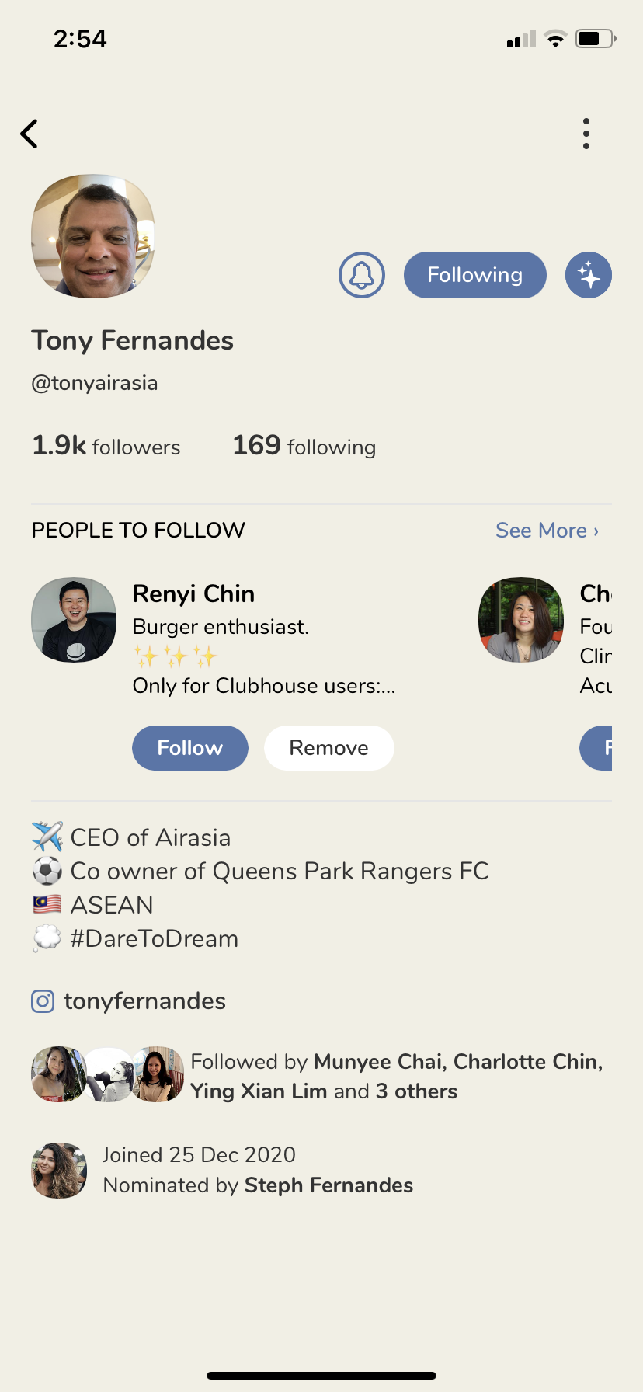Open the second suggested person's avatar
Screen dimensions: 643x1392
pyautogui.click(x=520, y=620)
